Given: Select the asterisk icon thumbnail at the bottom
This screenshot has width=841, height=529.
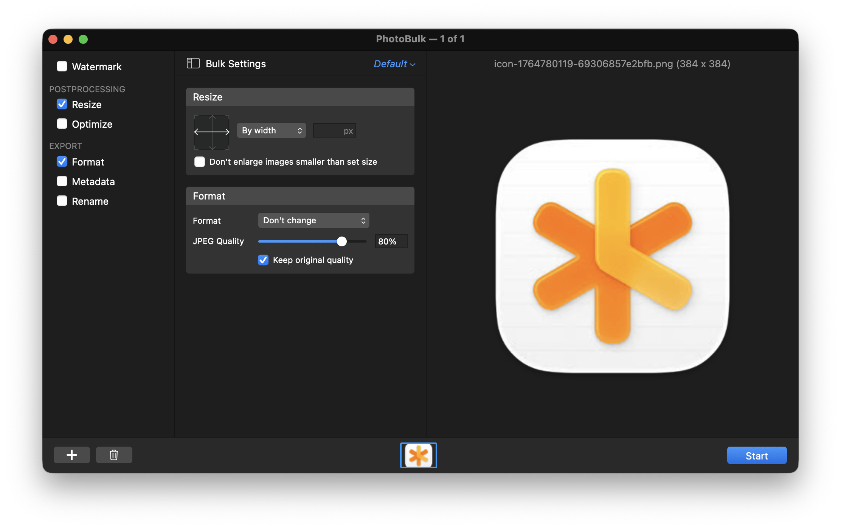Looking at the screenshot, I should coord(418,455).
